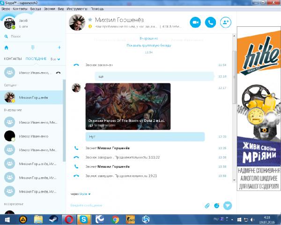Open the Илюха Иванченко contact with black avatar
This screenshot has height=225, width=281.
pyautogui.click(x=31, y=136)
